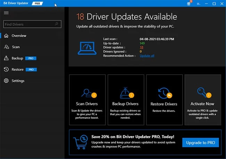
Task: Click the Restore Drivers clock icon
Action: 165,93
